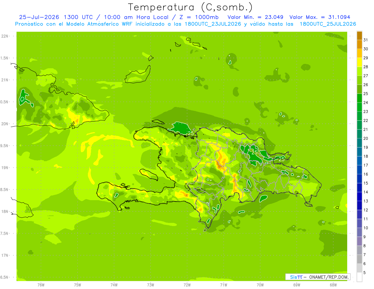Click the '75W' longitude label
Viewport: 374px width, 289px height.
pos(78,285)
